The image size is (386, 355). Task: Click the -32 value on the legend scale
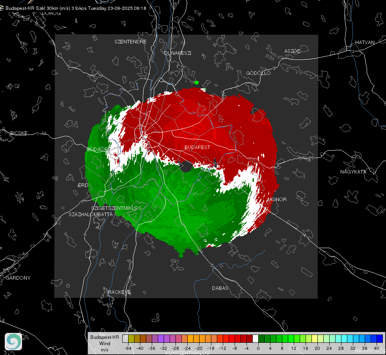click(x=164, y=348)
